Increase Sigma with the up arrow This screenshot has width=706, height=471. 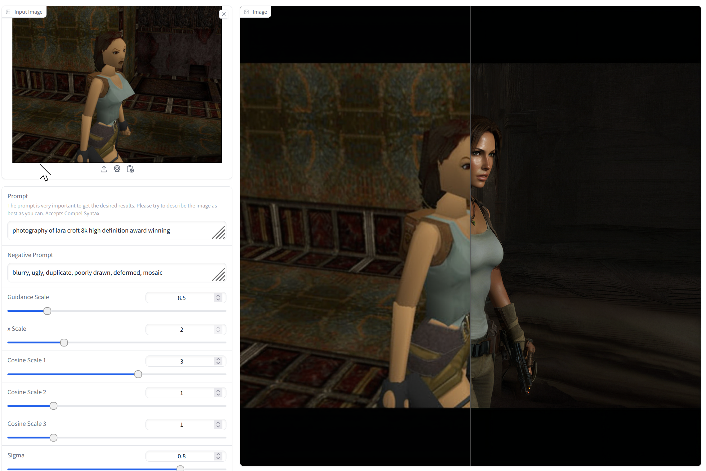click(218, 454)
